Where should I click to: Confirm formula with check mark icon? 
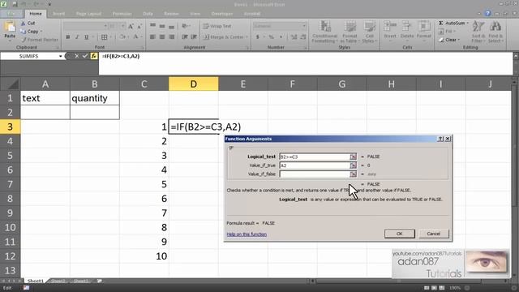tap(85, 56)
